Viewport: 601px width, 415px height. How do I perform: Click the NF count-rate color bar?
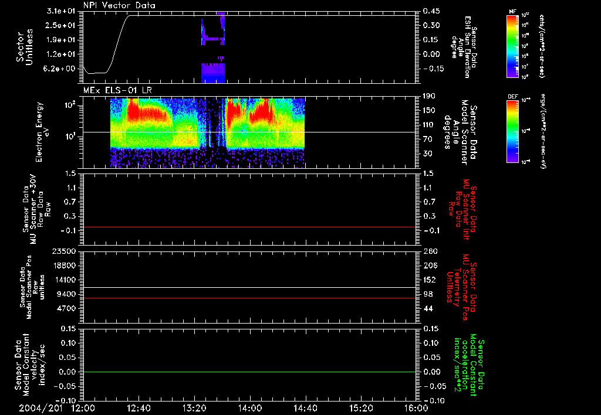tap(513, 46)
